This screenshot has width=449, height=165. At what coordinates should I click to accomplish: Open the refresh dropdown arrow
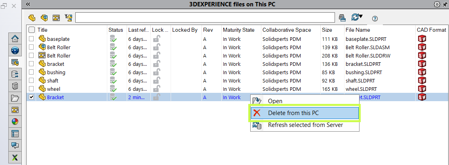(x=361, y=16)
